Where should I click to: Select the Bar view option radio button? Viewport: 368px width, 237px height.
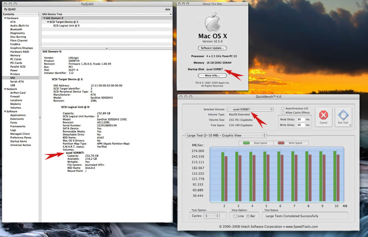coord(248,216)
